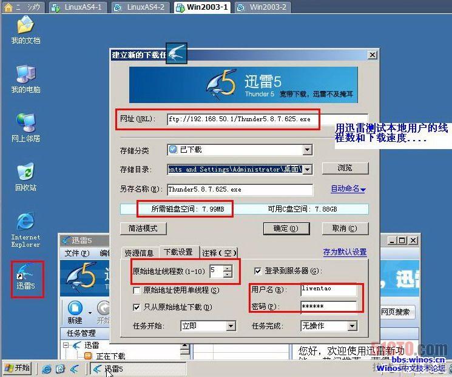Click the Save As name field
Image resolution: width=452 pixels, height=377 pixels.
[240, 190]
